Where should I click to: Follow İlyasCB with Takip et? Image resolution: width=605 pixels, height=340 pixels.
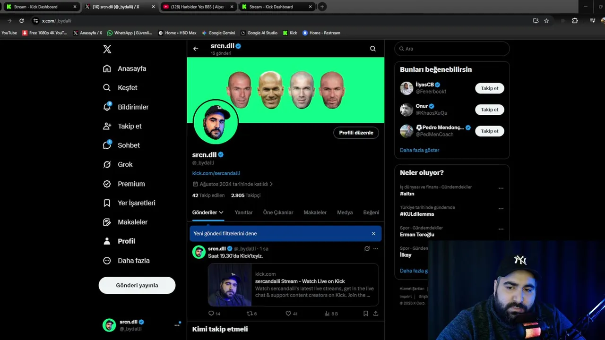pos(489,88)
